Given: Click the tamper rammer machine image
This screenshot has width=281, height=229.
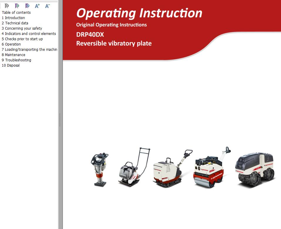Looking at the screenshot, I should 100,170.
